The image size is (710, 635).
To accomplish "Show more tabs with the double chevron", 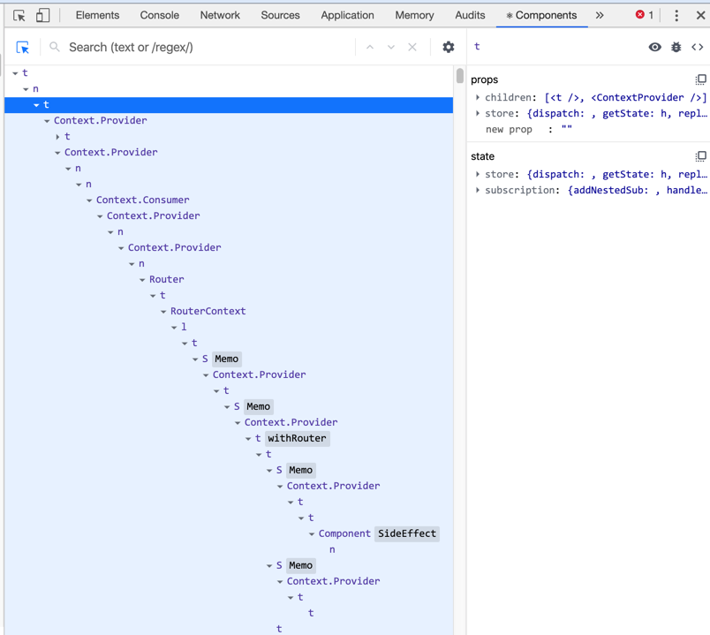I will coord(600,15).
